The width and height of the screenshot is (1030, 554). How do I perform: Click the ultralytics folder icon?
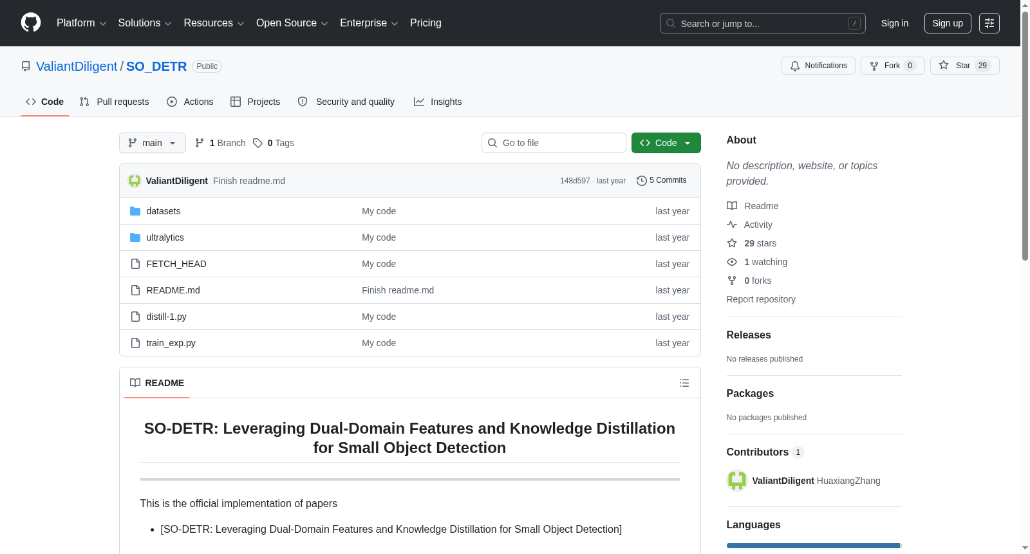[x=135, y=237]
